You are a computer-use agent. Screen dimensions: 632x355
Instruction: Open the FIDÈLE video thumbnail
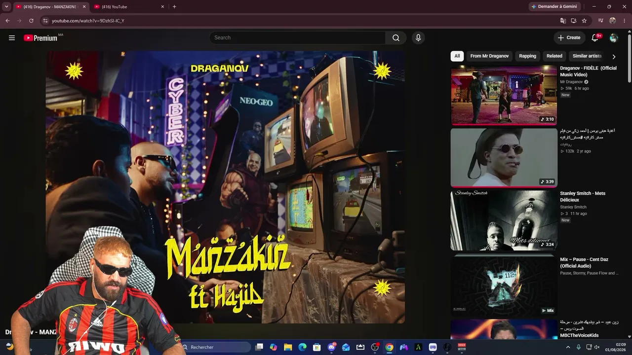coord(504,95)
